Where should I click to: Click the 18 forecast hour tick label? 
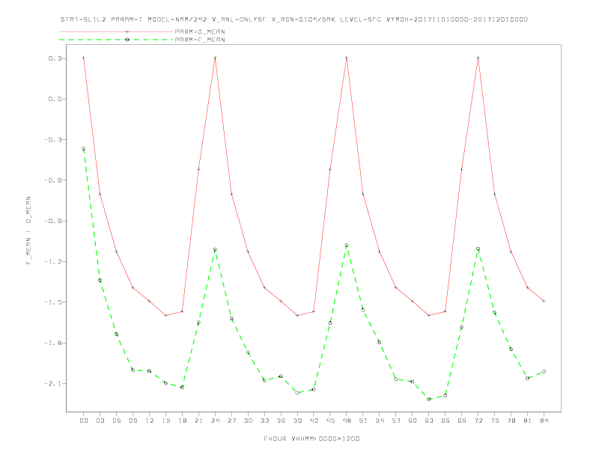[182, 421]
